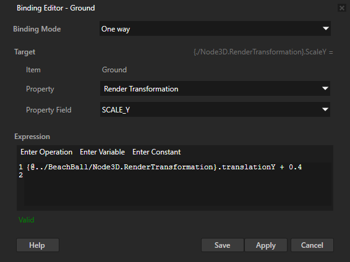Viewport: 350px width, 262px height.
Task: Open the Enter Constant menu
Action: (x=156, y=152)
